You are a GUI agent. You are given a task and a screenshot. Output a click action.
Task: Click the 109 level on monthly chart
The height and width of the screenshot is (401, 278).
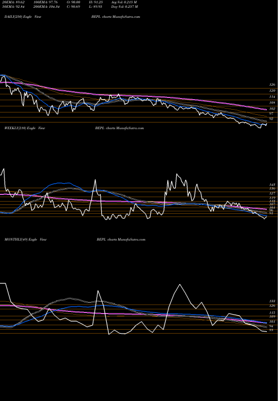coord(272,316)
